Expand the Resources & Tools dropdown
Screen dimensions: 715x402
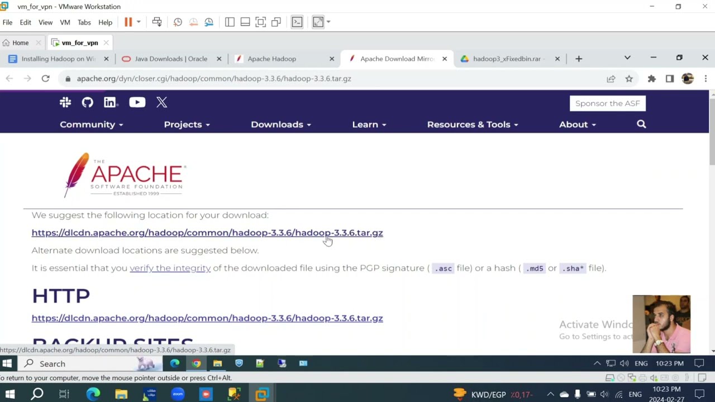coord(473,125)
